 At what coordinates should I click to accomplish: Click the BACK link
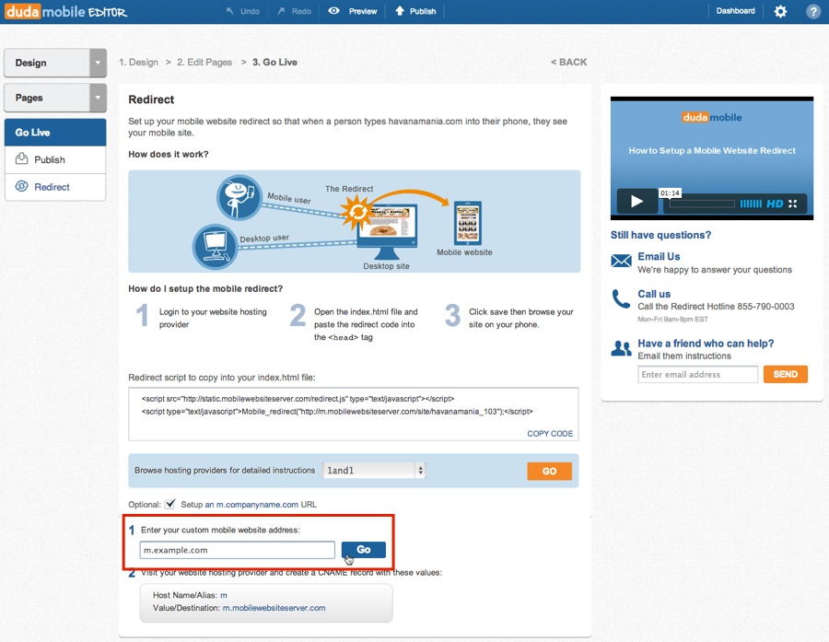pos(568,62)
